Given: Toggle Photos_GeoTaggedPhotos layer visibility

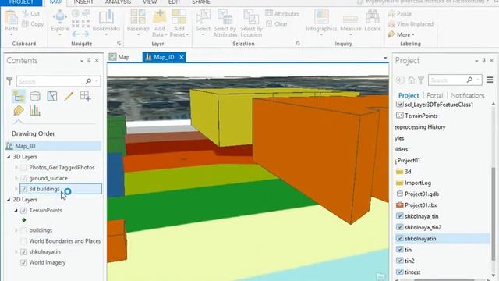Looking at the screenshot, I should coord(23,167).
